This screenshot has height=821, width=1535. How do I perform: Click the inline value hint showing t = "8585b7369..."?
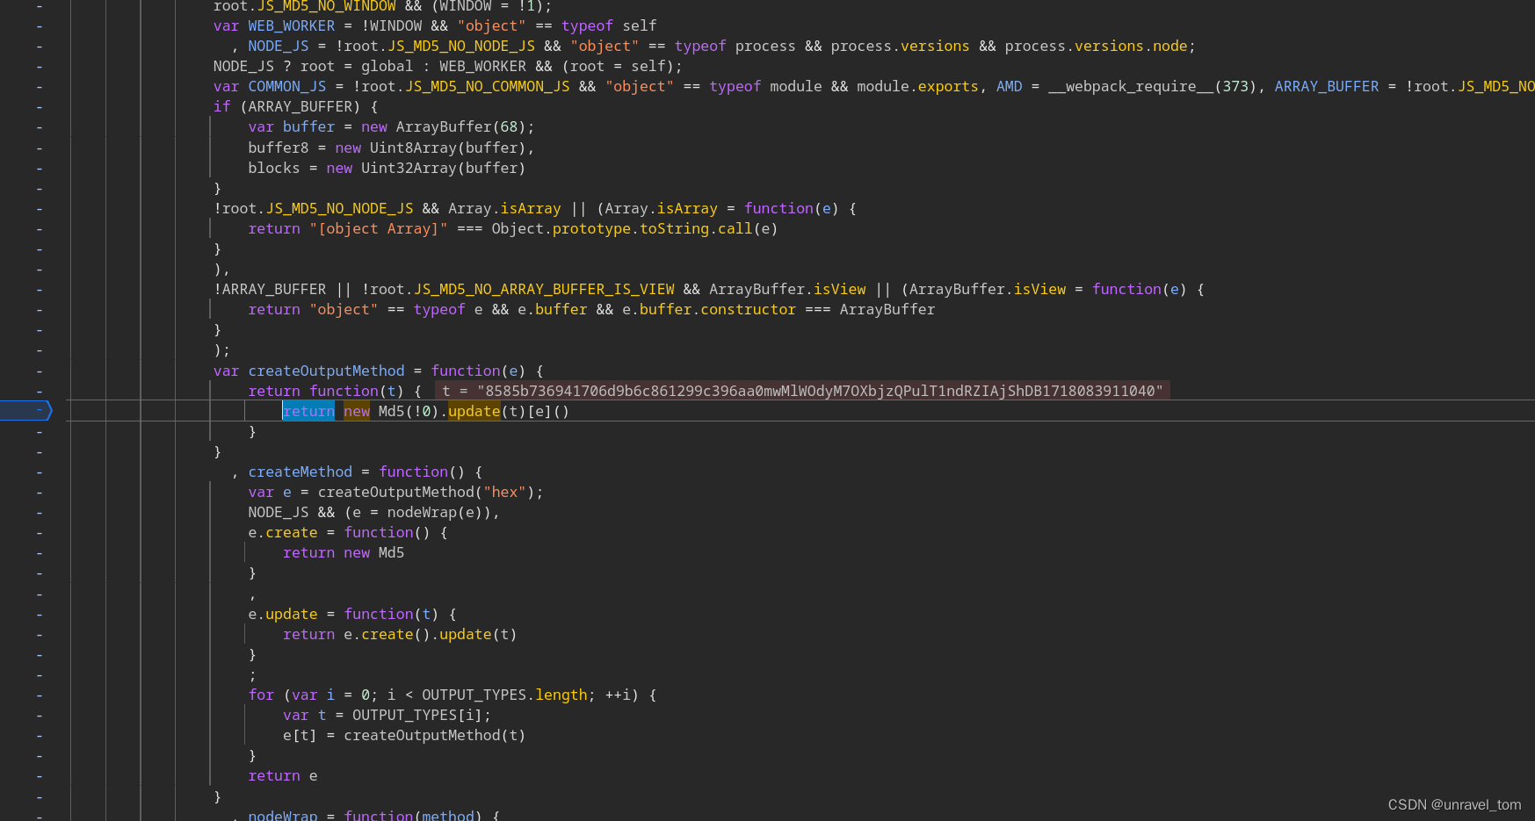pyautogui.click(x=802, y=391)
